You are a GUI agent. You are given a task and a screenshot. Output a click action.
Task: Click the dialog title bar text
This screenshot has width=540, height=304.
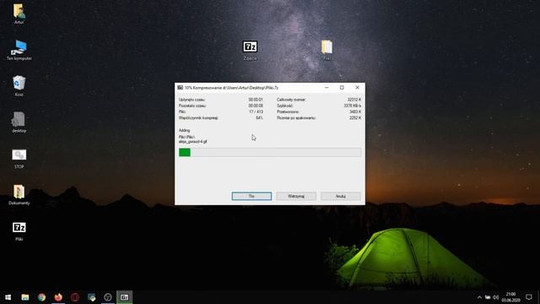pyautogui.click(x=231, y=88)
